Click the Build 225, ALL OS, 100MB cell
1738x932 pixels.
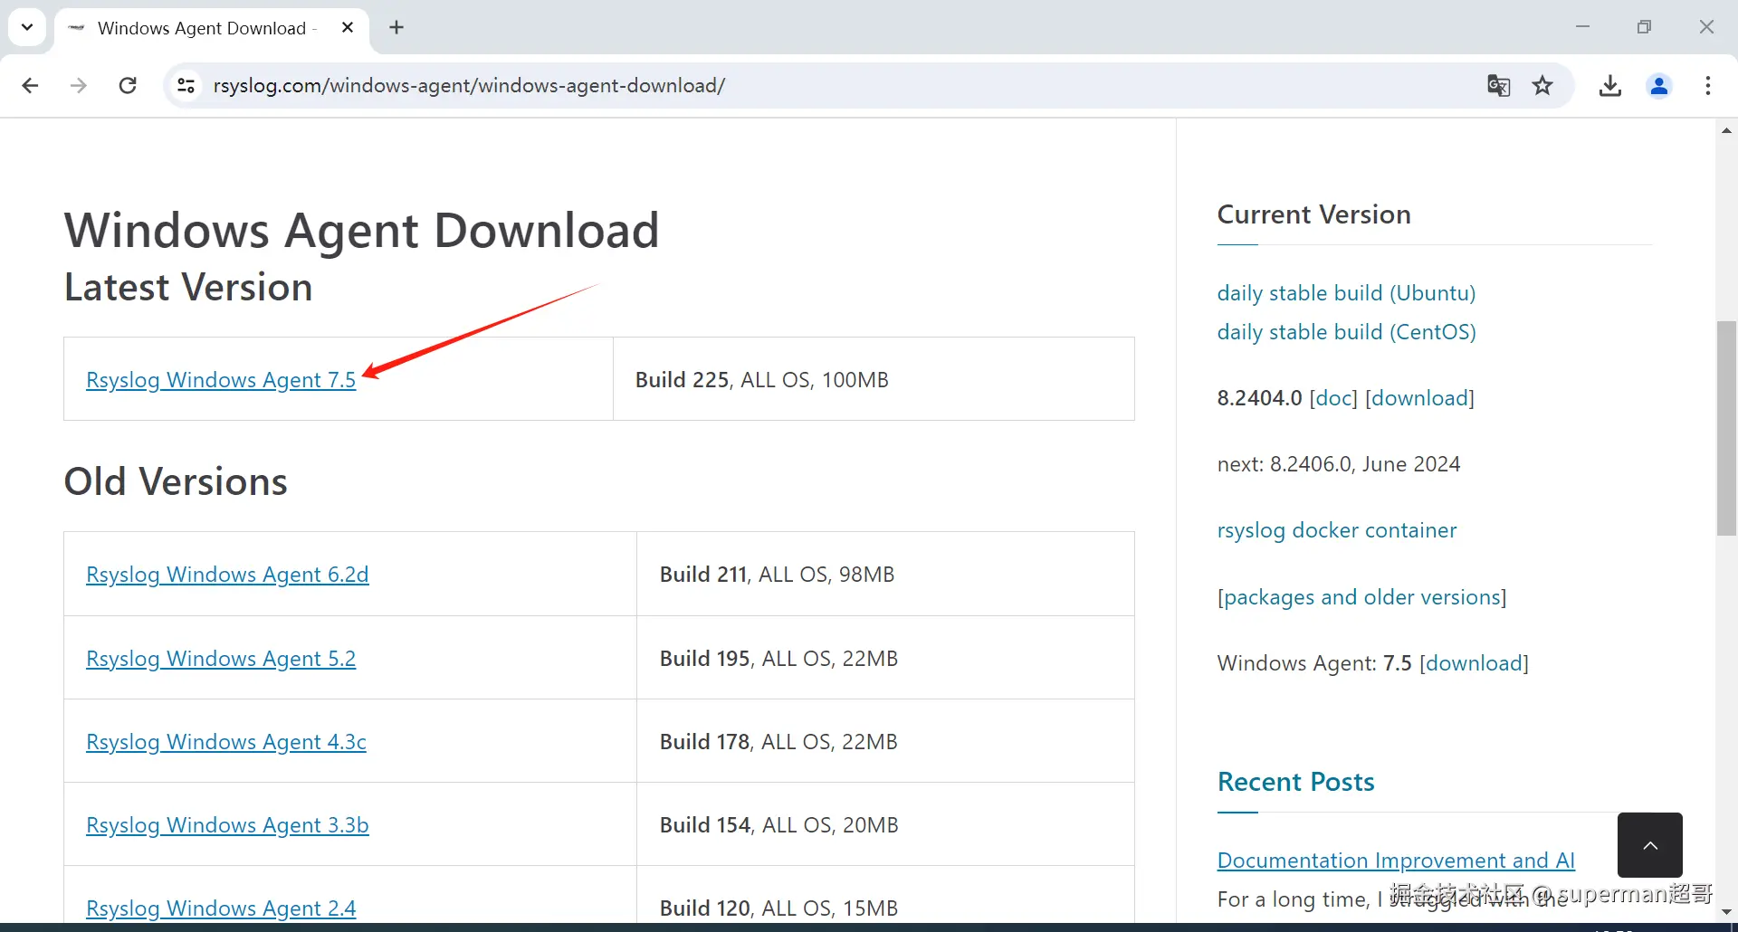click(x=874, y=379)
